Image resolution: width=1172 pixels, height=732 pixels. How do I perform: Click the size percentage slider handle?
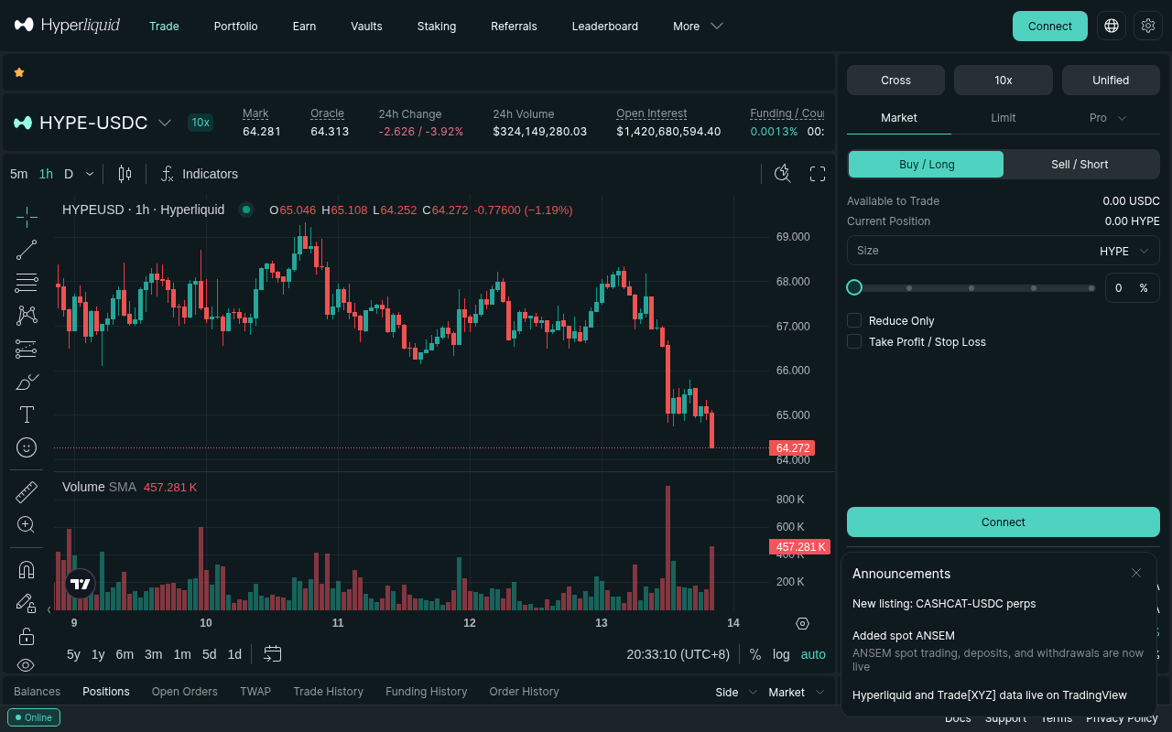click(x=854, y=287)
